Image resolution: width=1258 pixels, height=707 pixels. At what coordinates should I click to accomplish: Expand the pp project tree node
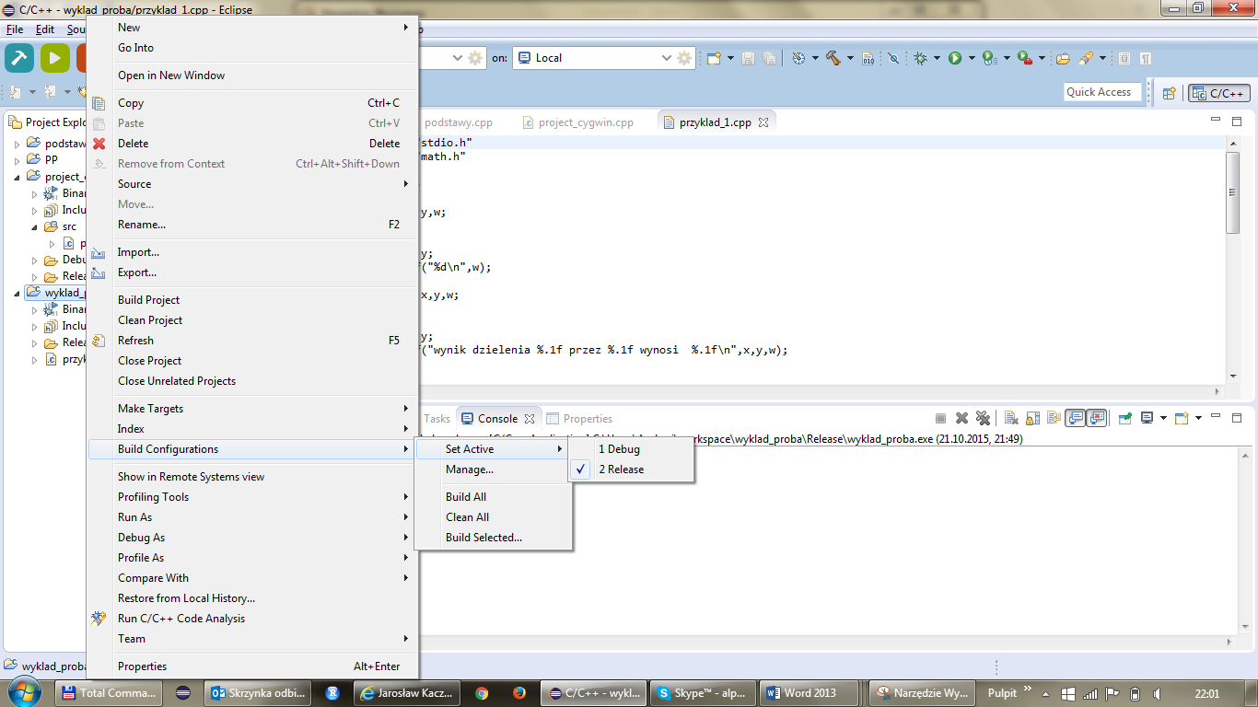(17, 159)
